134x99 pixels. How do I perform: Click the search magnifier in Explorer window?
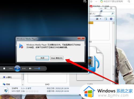(x=113, y=14)
